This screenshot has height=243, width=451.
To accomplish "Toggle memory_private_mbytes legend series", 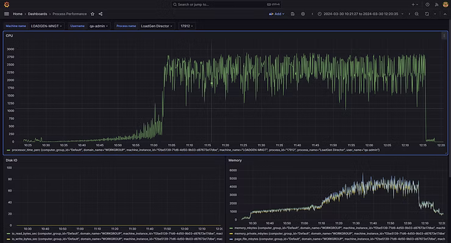I will 339,233.
